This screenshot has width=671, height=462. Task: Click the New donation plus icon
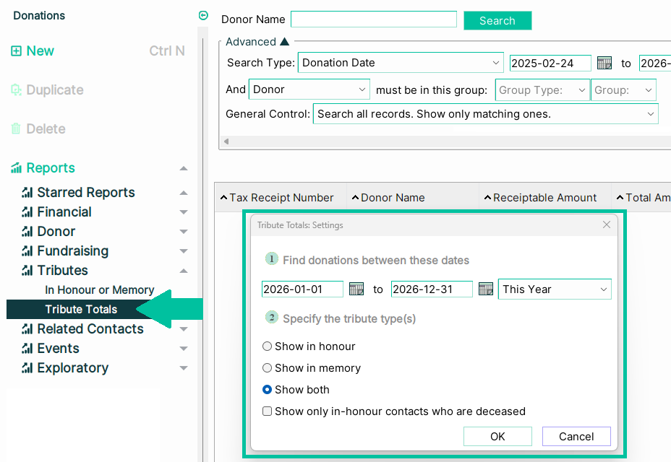coord(16,51)
